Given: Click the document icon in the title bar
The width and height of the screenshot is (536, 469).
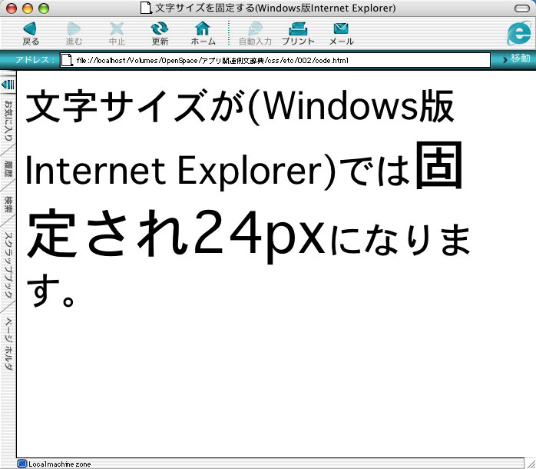Looking at the screenshot, I should coord(146,8).
